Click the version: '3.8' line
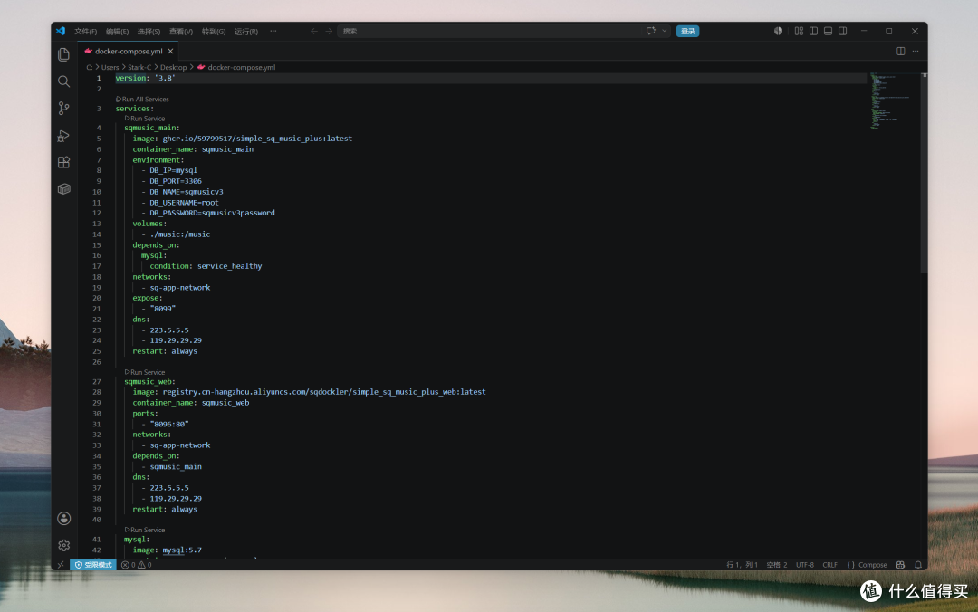Image resolution: width=978 pixels, height=612 pixels. [x=145, y=78]
